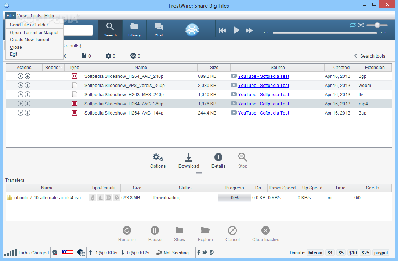Viewport: 398px width, 261px height.
Task: Open Details for selected result
Action: 218,161
